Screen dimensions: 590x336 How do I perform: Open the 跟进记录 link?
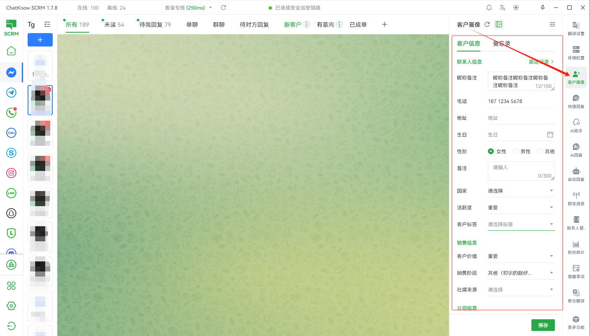pyautogui.click(x=541, y=62)
